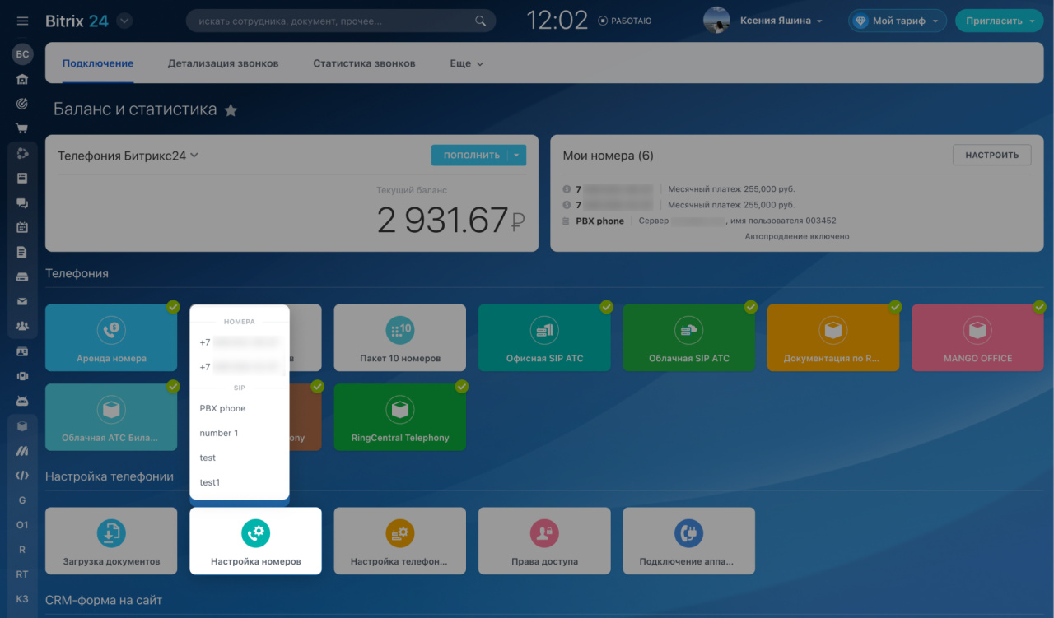Open the document sidebar icon
This screenshot has height=618, width=1054.
[22, 252]
